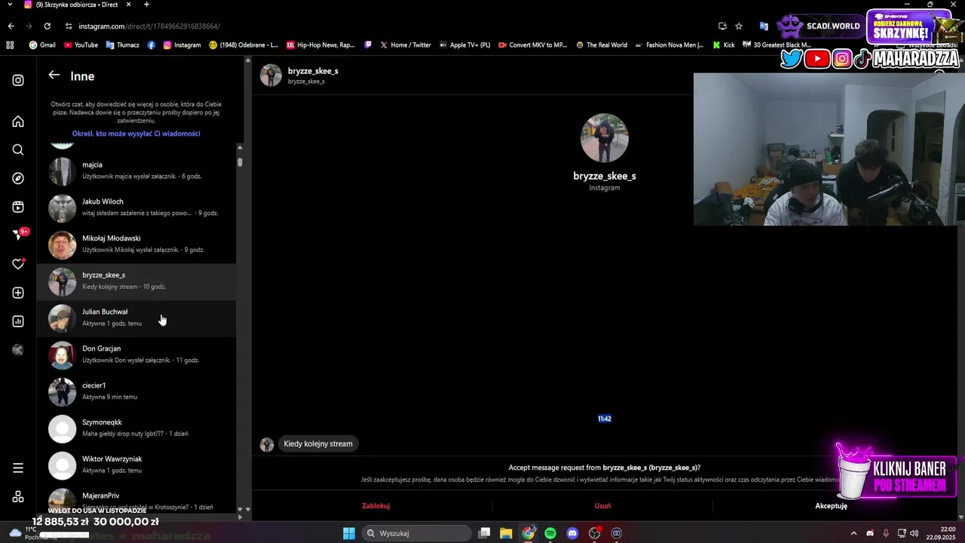This screenshot has width=965, height=543.
Task: Open profile avatar in Instagram sidebar
Action: (x=18, y=350)
